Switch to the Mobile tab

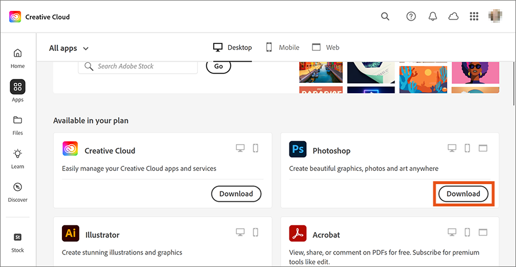[283, 47]
